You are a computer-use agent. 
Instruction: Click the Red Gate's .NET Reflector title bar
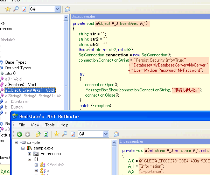pos(110,116)
